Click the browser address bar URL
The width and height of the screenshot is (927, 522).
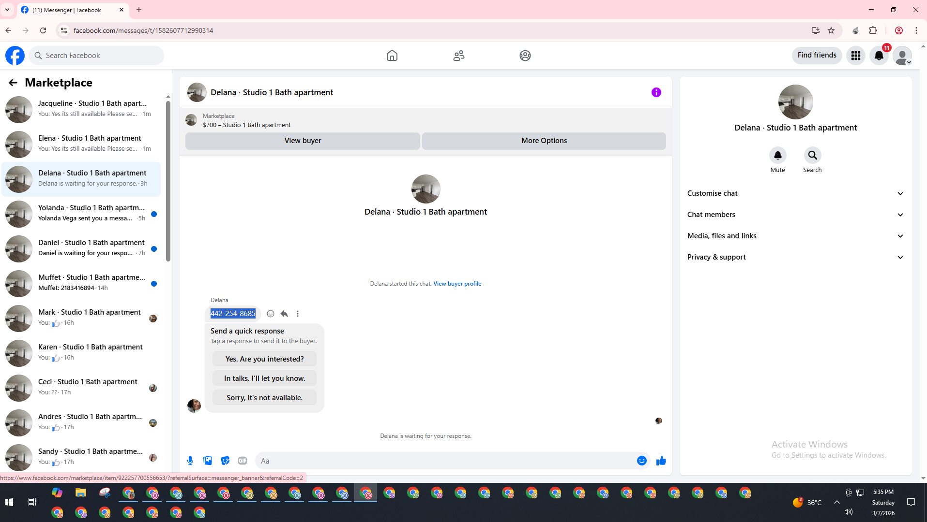coord(143,30)
